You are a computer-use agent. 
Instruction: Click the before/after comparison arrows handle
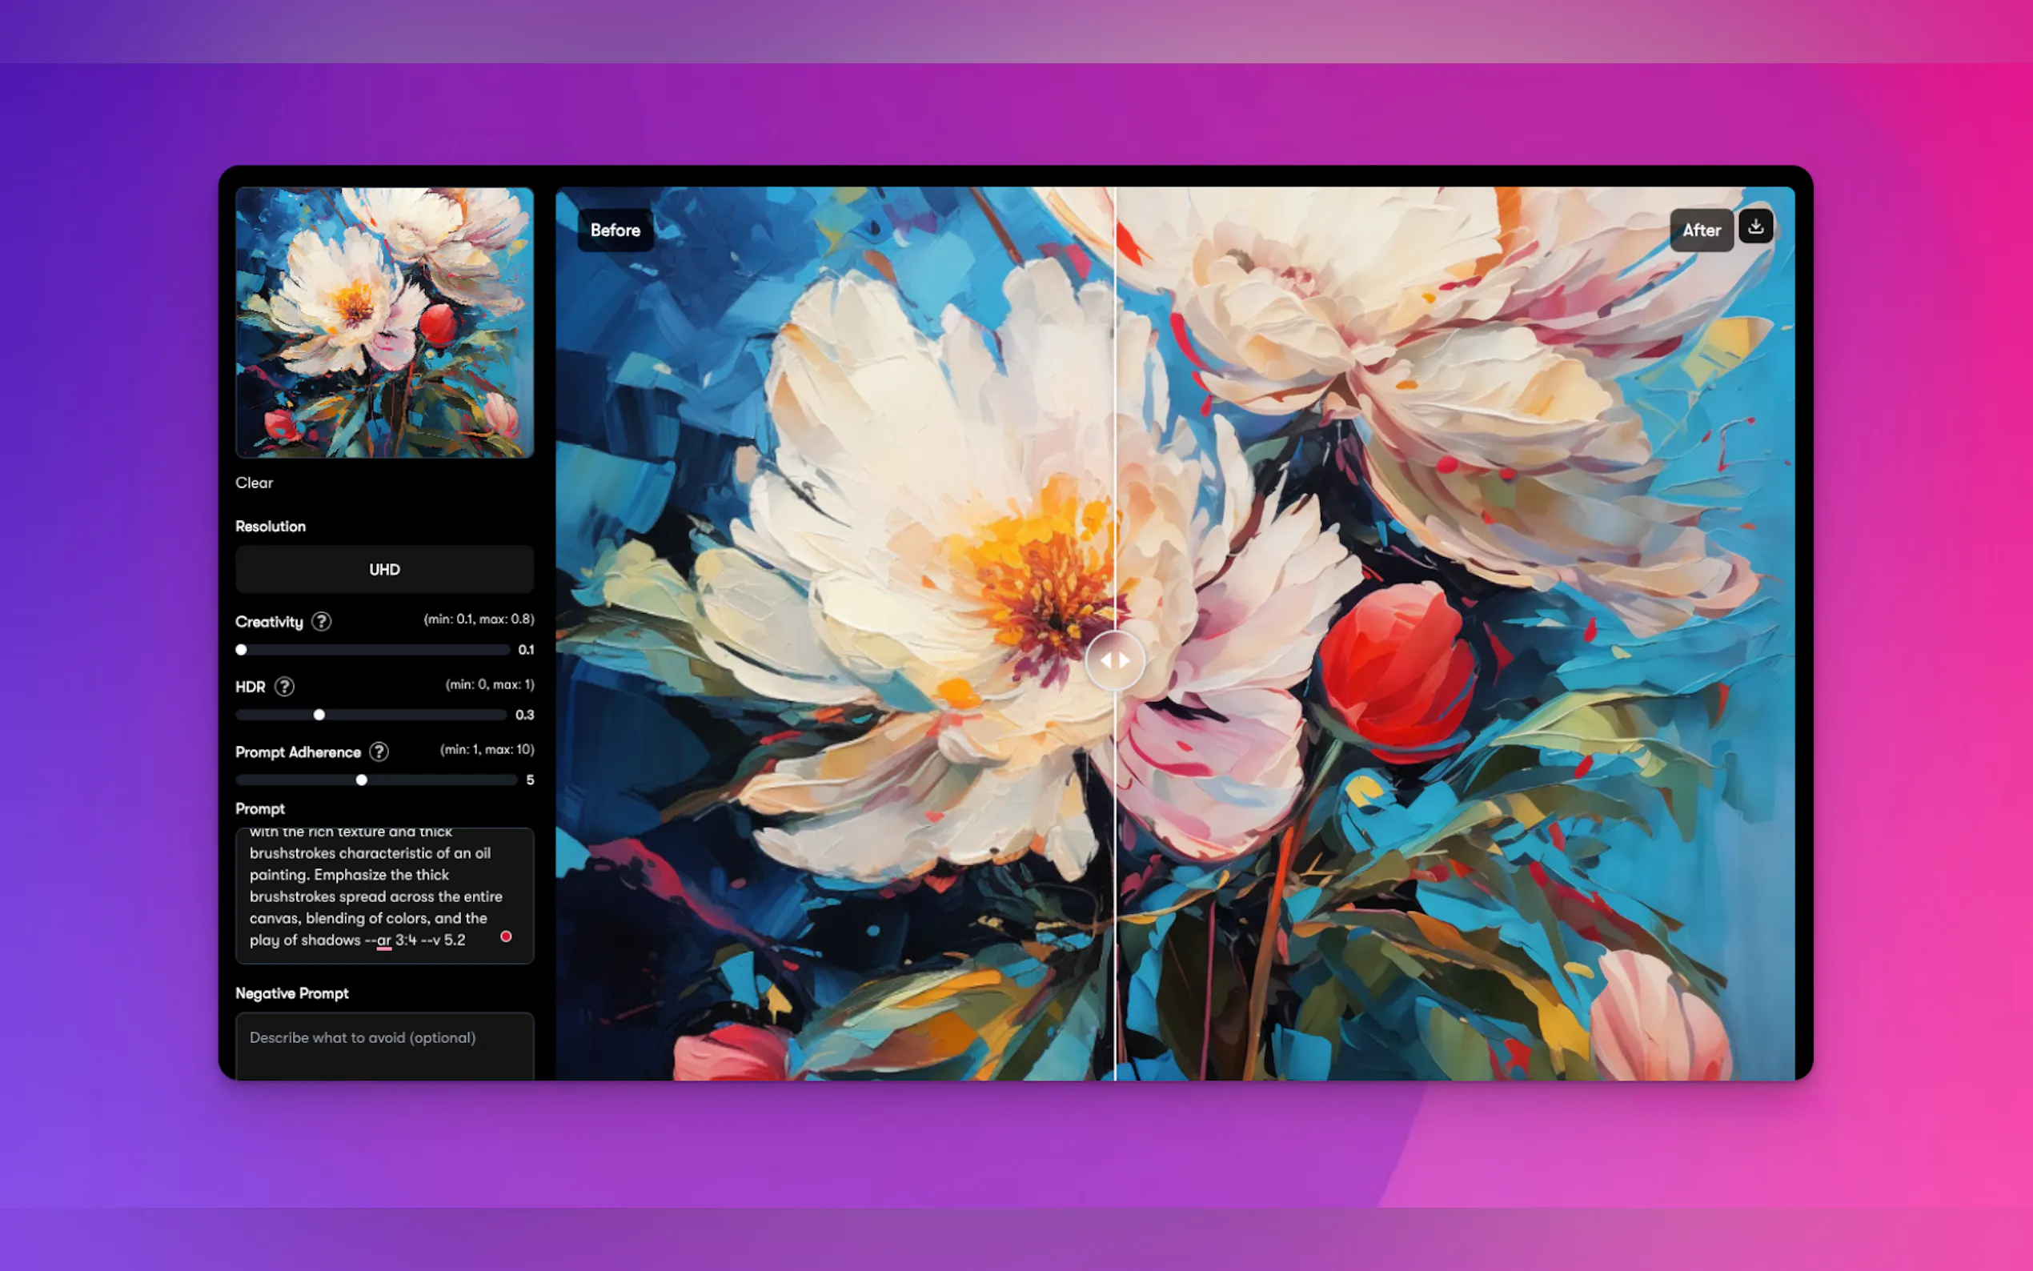[x=1114, y=661]
